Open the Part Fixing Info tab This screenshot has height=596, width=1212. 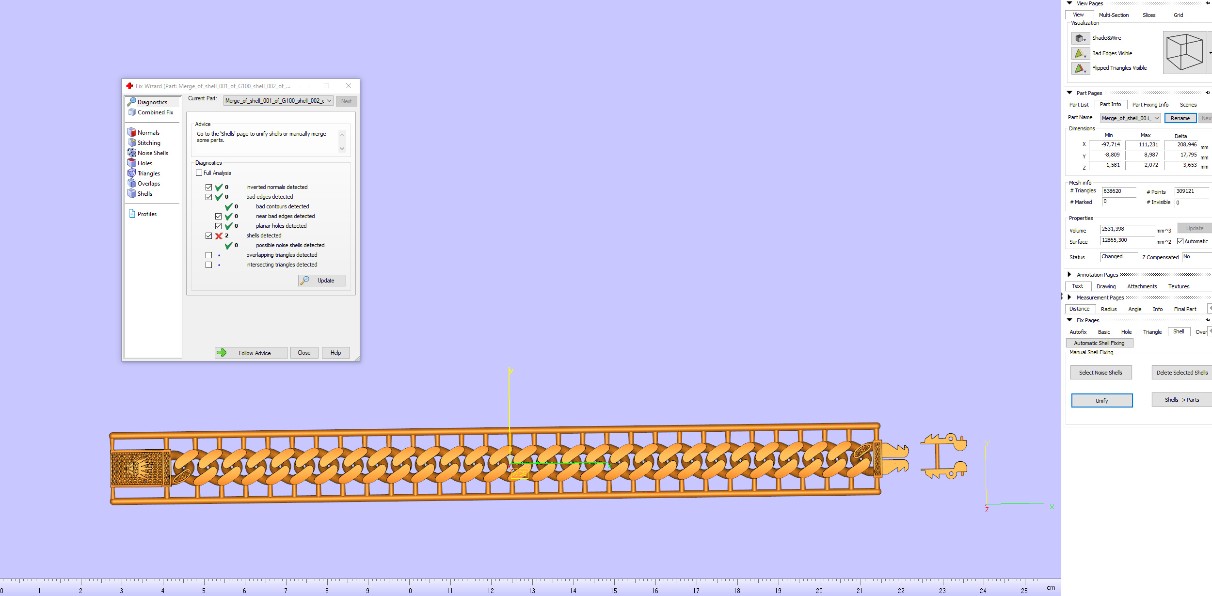point(1150,105)
